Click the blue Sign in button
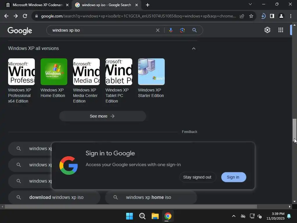 tap(233, 177)
